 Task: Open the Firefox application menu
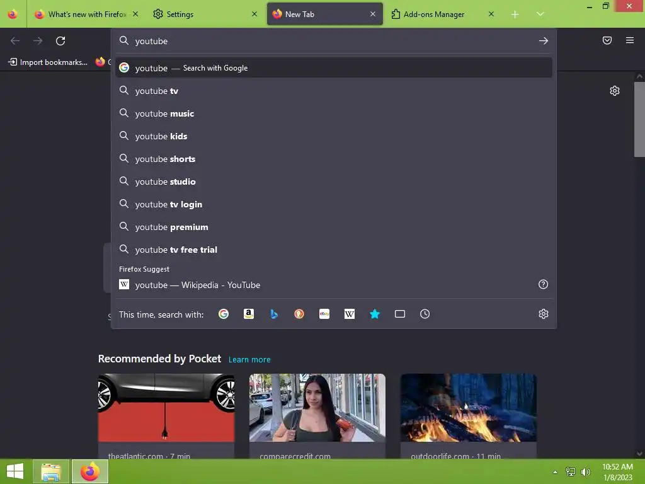629,40
